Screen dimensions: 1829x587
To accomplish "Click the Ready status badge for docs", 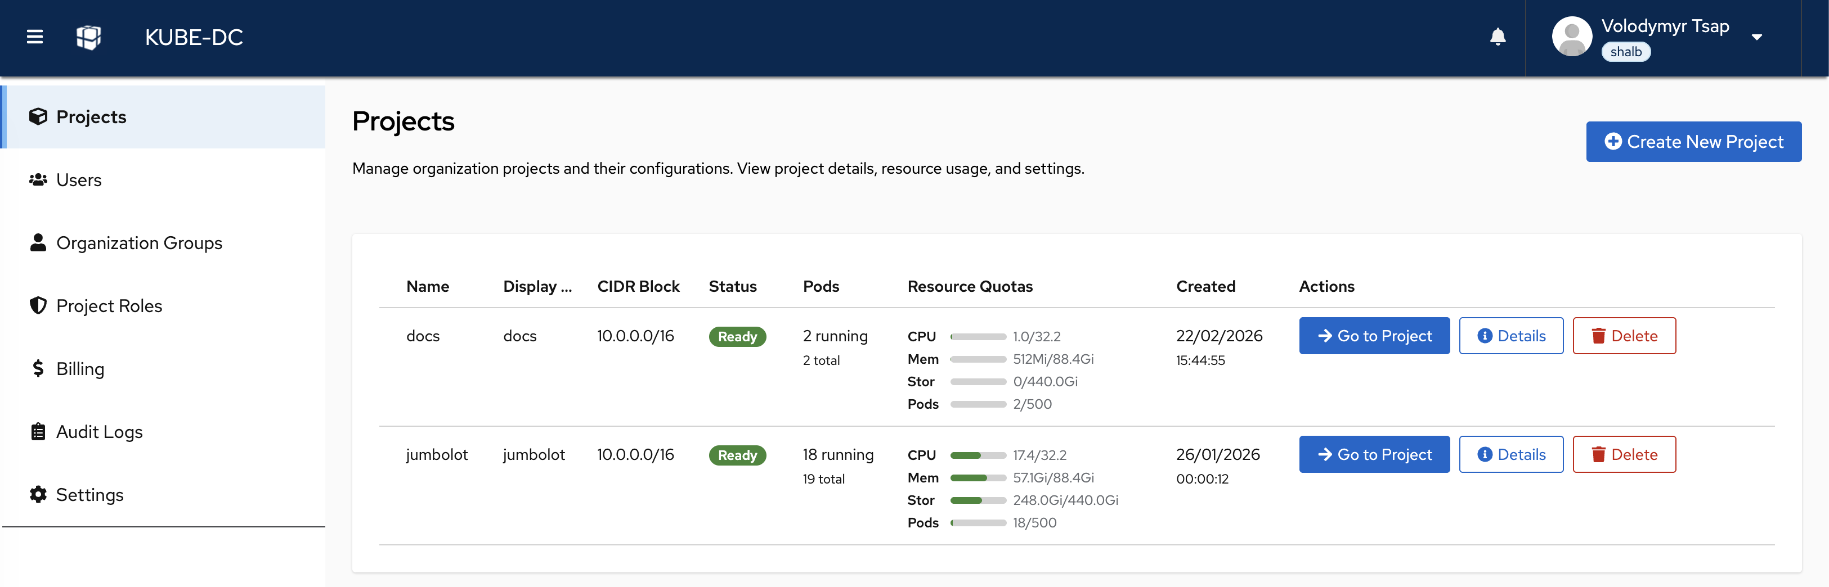I will [737, 337].
